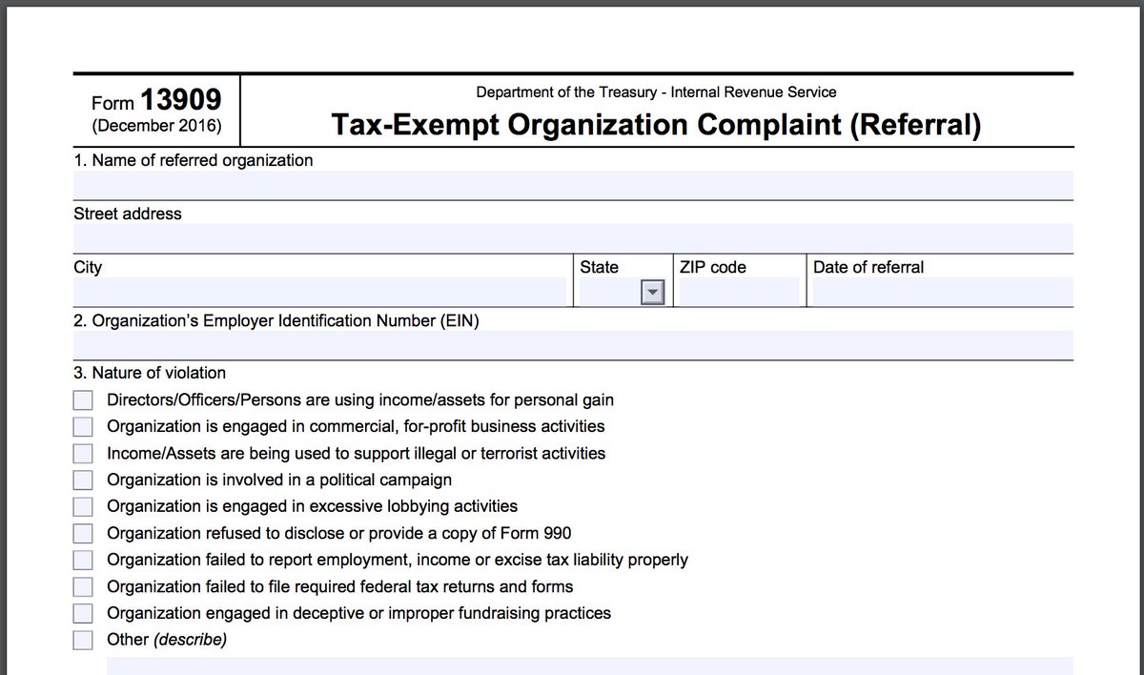The width and height of the screenshot is (1144, 675).
Task: Check 'Organization refused to disclose or provide Form 990'
Action: pos(82,533)
